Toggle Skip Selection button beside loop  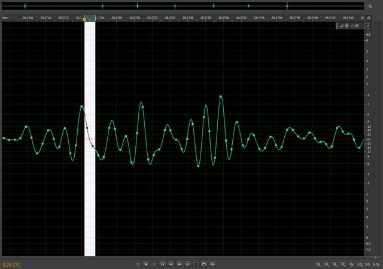tap(212, 264)
